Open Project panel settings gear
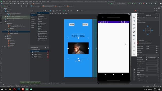Viewport: 162px width, 91px height. [x=27, y=6]
